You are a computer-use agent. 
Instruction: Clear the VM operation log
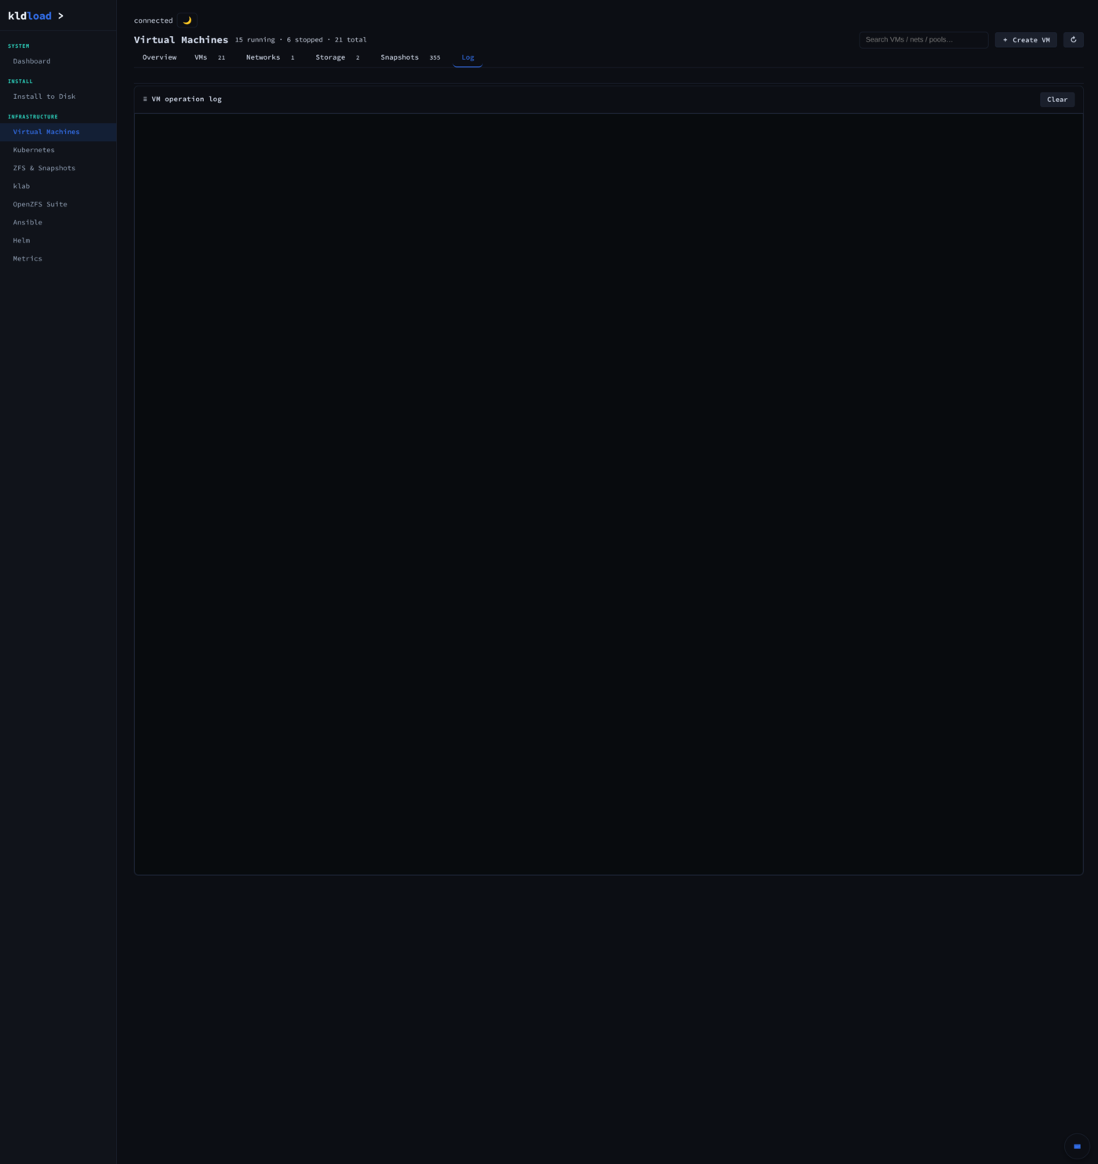click(x=1057, y=100)
